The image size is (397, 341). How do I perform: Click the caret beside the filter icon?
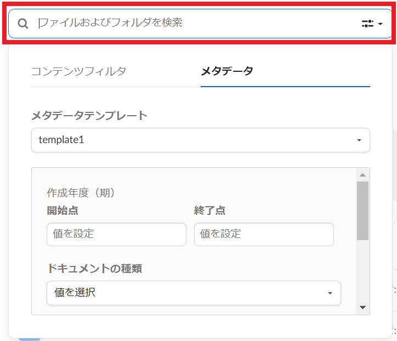point(381,24)
